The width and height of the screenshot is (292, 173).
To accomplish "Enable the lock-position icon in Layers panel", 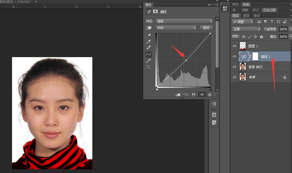I will click(x=256, y=37).
